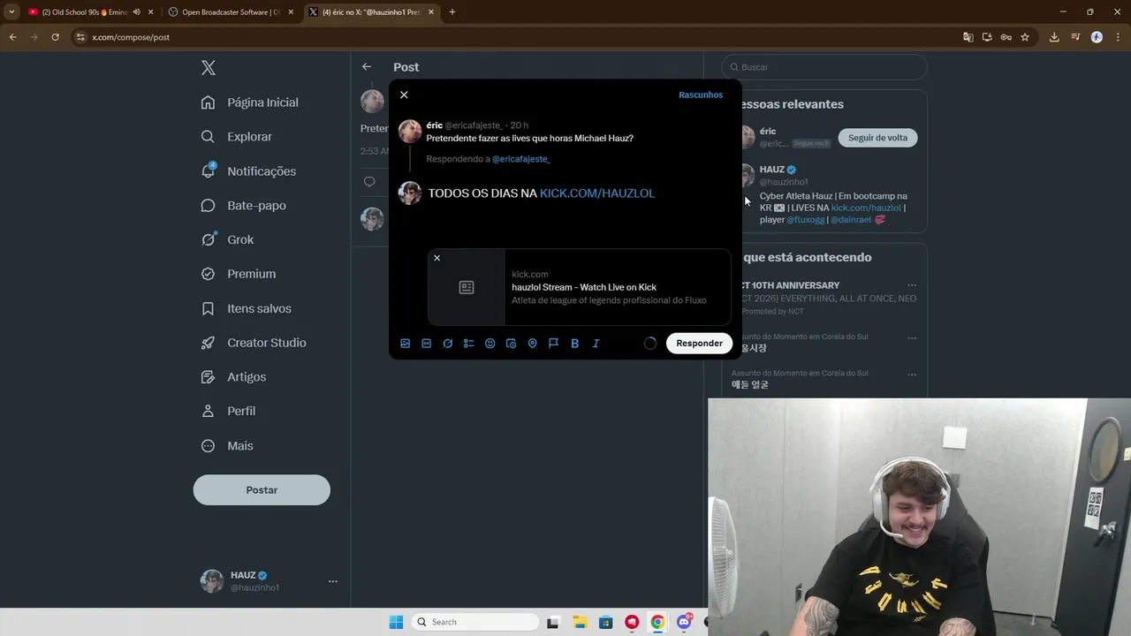1131x636 pixels.
Task: Click the flag icon in composer toolbar
Action: 554,344
